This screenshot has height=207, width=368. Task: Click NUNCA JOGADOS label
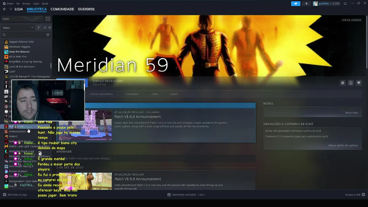(352, 20)
